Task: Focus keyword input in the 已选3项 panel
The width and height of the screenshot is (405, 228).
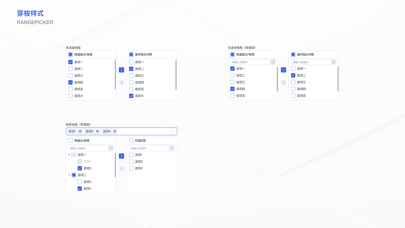Action: tap(149, 148)
